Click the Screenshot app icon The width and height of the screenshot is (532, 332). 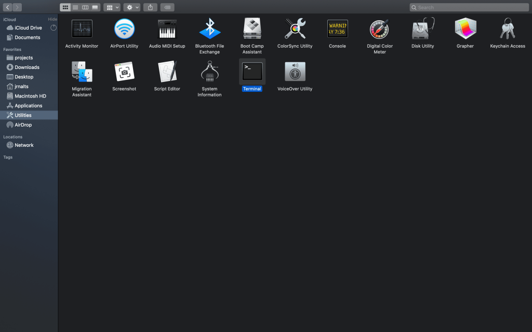(124, 72)
